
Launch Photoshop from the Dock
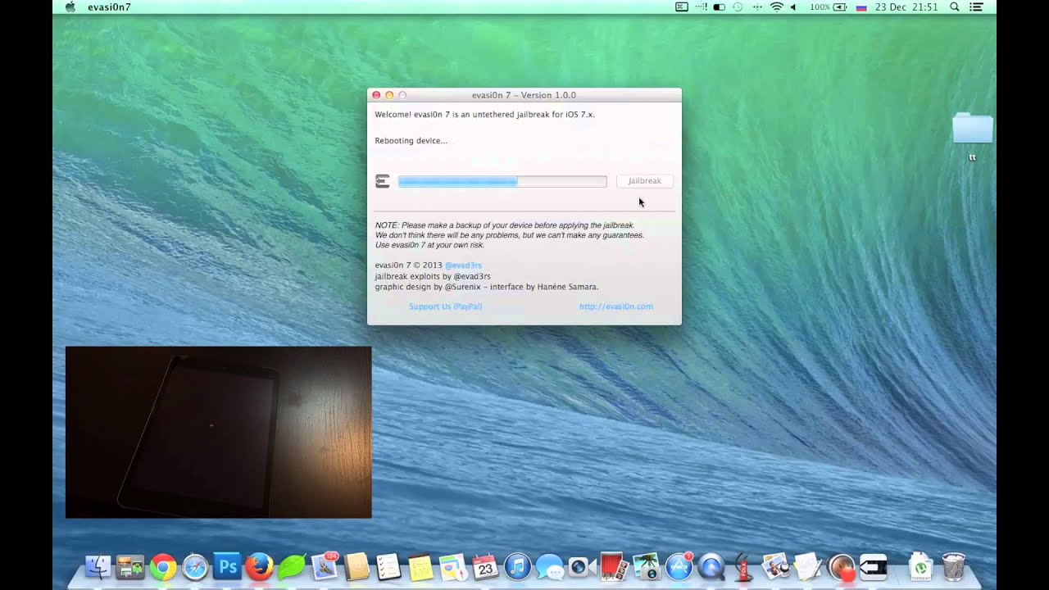click(227, 567)
